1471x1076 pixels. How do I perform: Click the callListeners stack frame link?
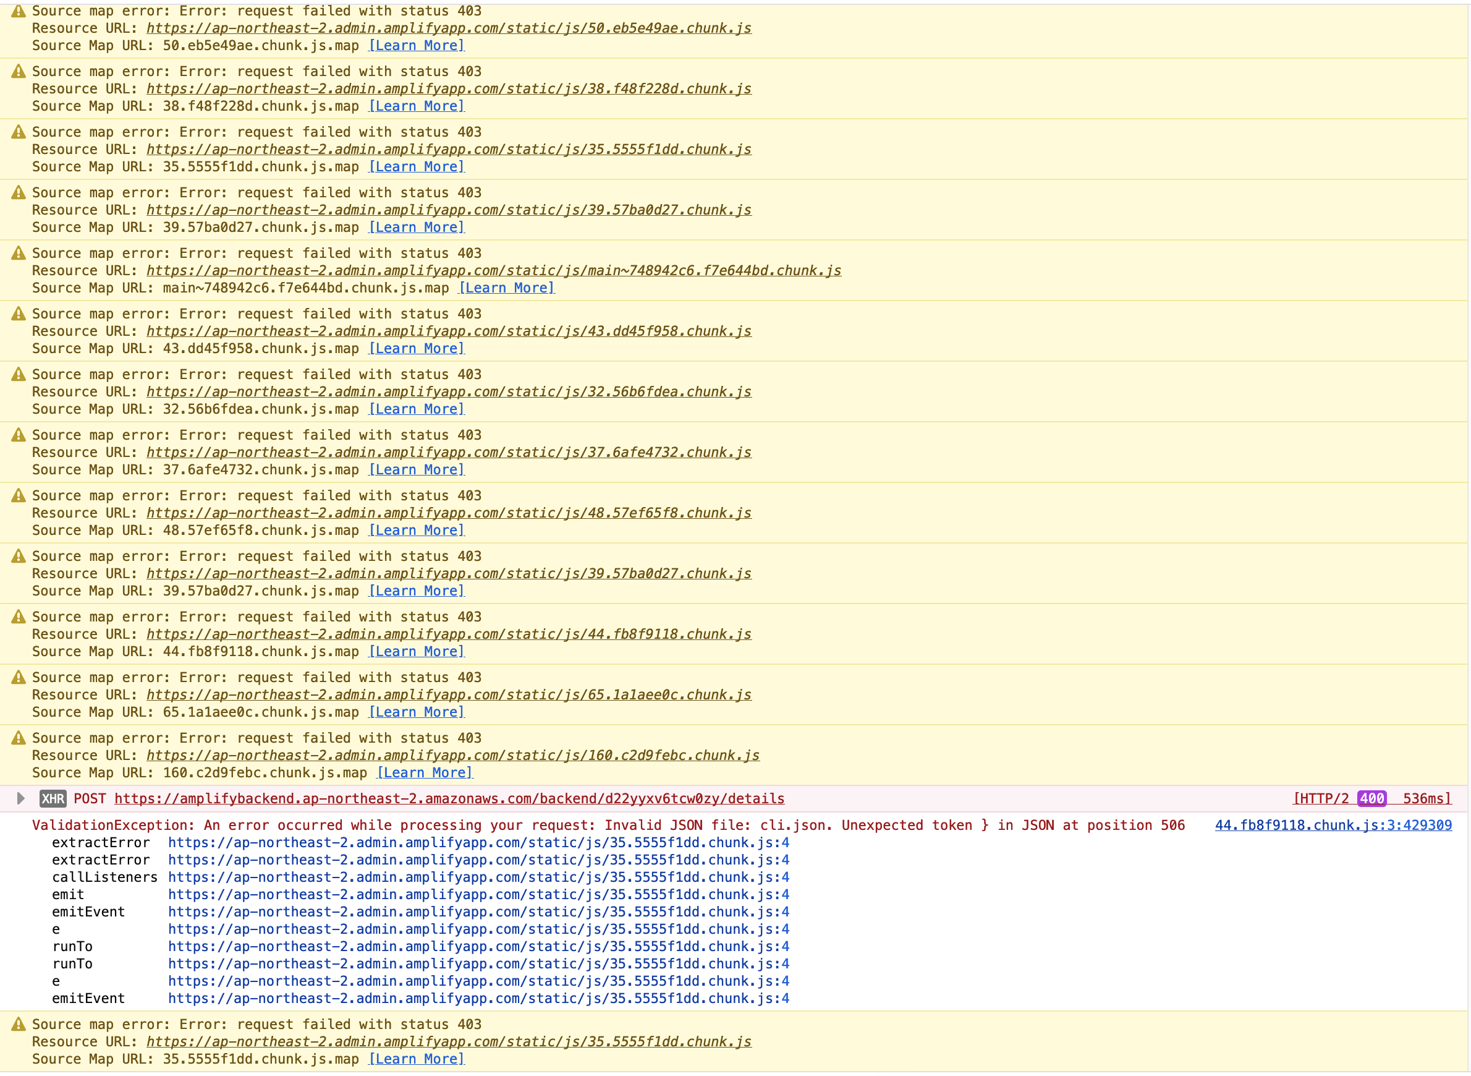pyautogui.click(x=478, y=877)
